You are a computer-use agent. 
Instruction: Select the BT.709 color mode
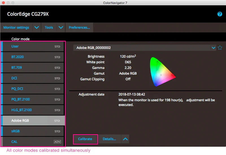(16, 68)
